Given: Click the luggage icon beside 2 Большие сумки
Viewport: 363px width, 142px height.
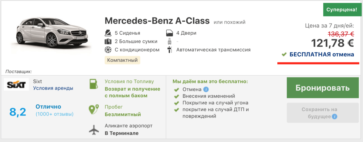Looking at the screenshot, I should click(x=108, y=41).
